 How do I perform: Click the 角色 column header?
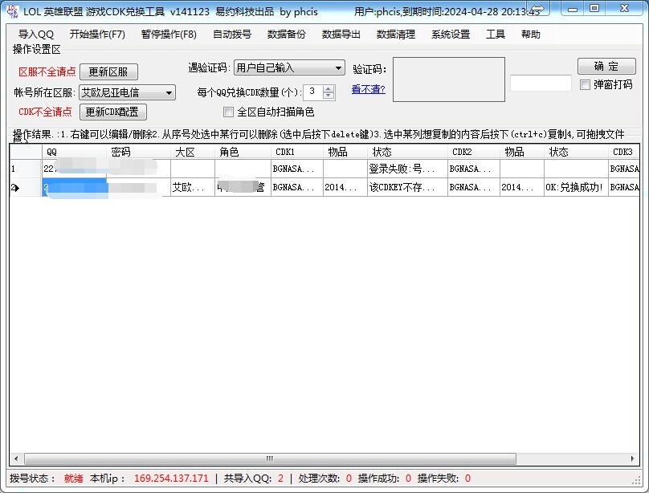pyautogui.click(x=243, y=152)
